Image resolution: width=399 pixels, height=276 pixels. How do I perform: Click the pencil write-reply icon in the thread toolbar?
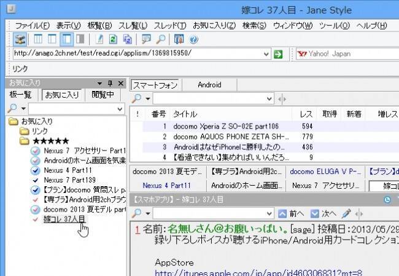coord(346,213)
